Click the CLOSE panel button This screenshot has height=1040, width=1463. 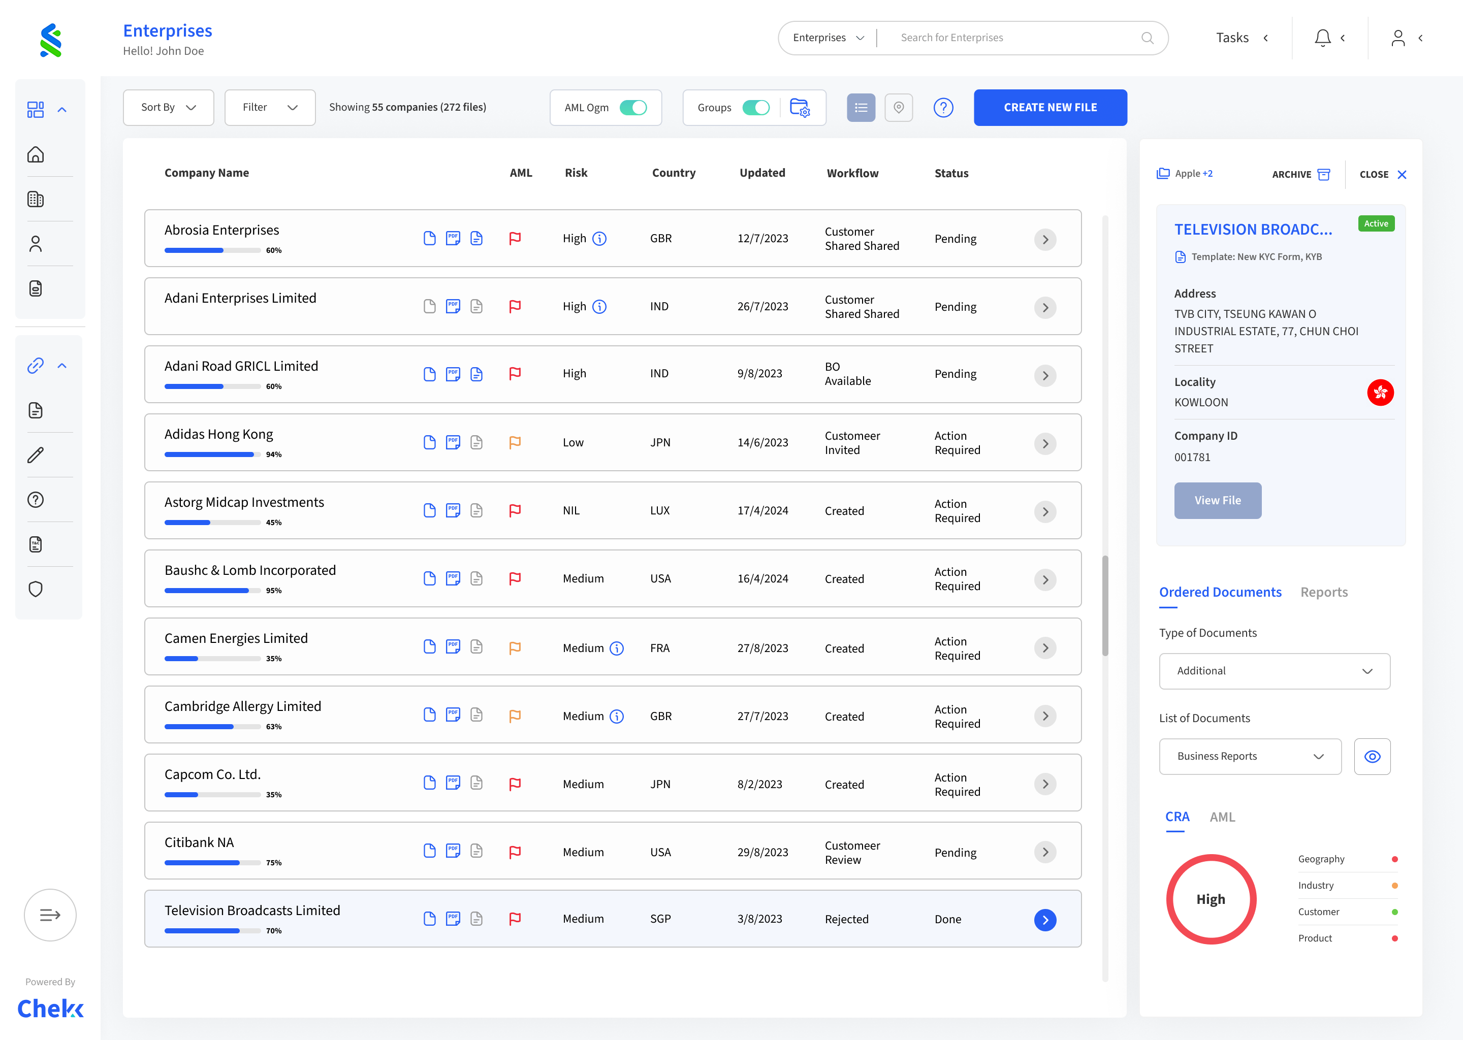(1383, 174)
